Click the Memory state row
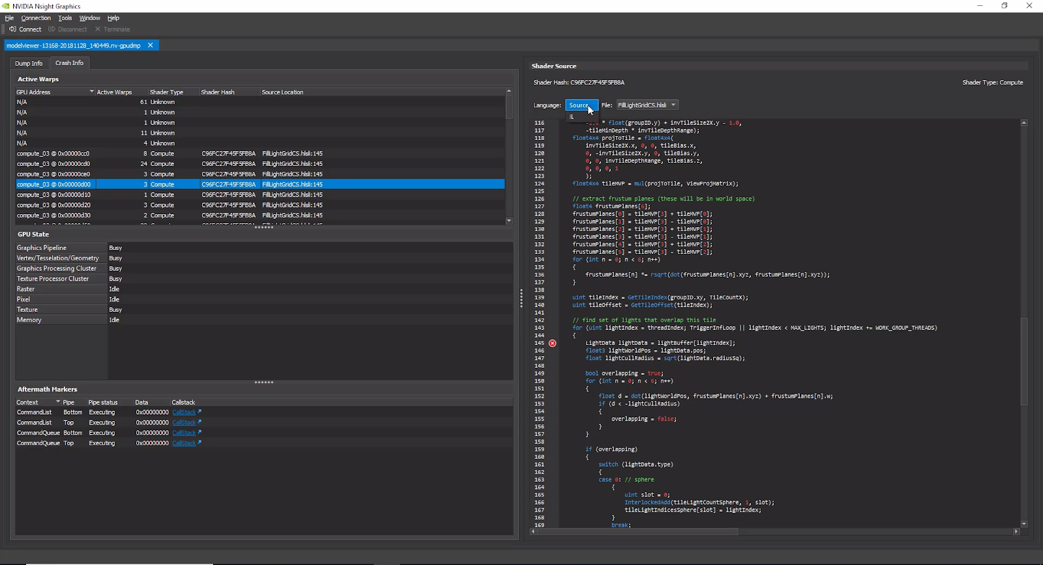 [264, 320]
